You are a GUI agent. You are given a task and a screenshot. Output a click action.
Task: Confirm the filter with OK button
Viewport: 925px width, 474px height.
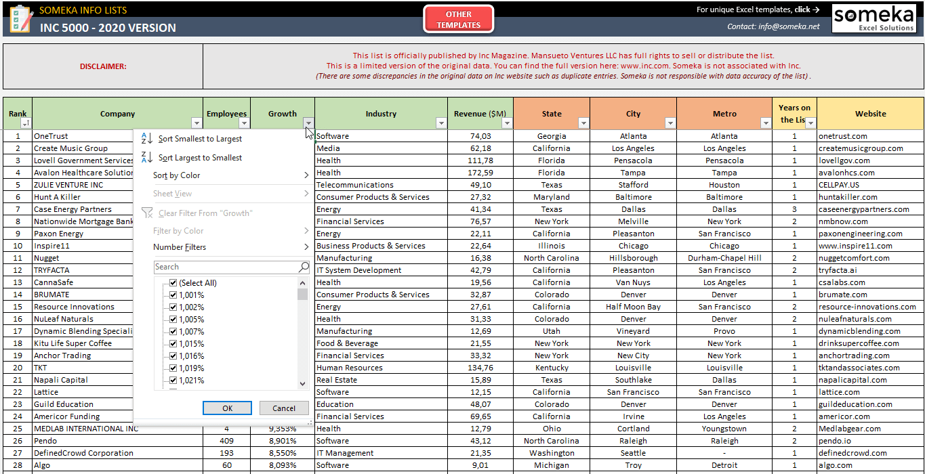point(228,408)
